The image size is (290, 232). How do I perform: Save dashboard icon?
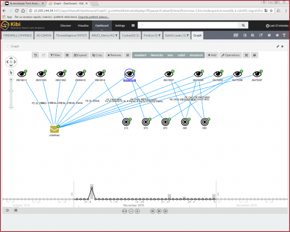(x=253, y=35)
